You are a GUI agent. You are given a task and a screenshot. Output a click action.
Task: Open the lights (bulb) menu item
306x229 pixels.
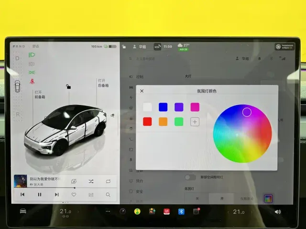131,128
